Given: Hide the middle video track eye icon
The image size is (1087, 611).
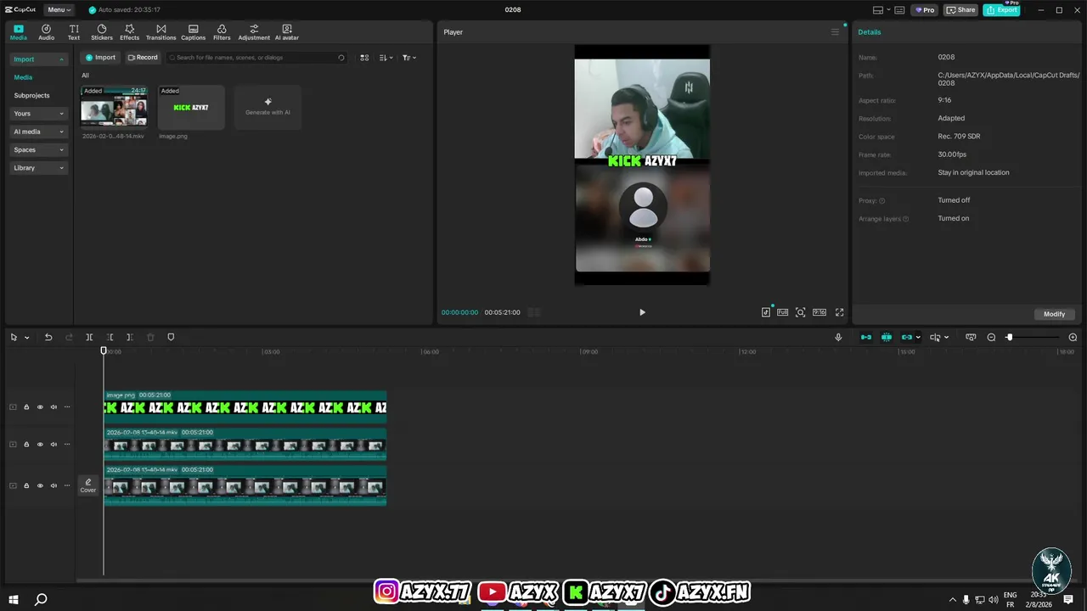Looking at the screenshot, I should [40, 445].
